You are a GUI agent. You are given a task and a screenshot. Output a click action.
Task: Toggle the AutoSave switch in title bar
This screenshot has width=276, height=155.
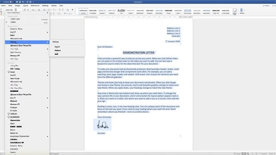click(x=12, y=2)
